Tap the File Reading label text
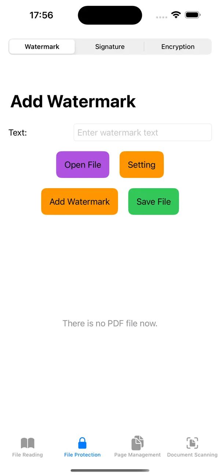 point(27,455)
